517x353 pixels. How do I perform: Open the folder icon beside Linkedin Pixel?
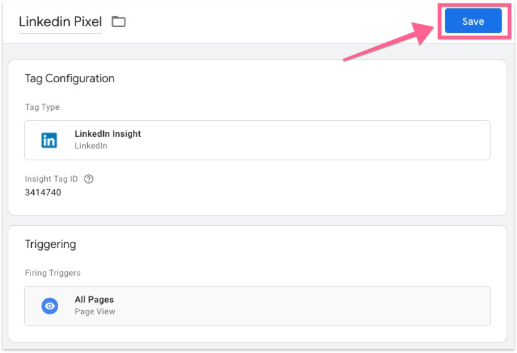(x=119, y=21)
